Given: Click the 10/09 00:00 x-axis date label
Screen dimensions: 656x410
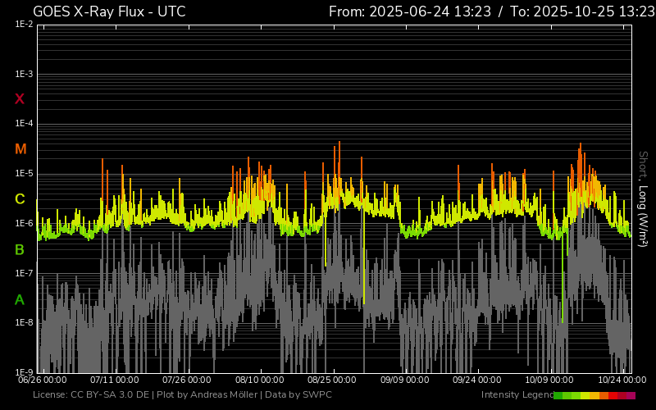Looking at the screenshot, I should [549, 380].
